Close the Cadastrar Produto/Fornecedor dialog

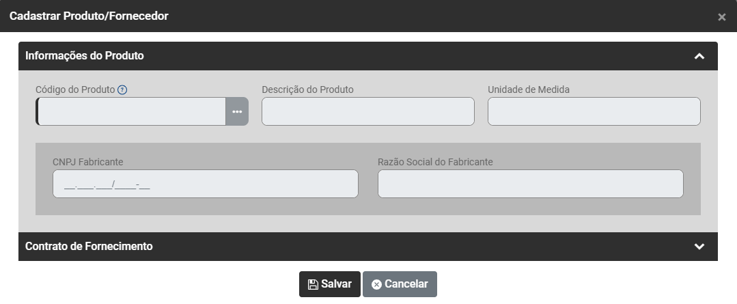(722, 17)
